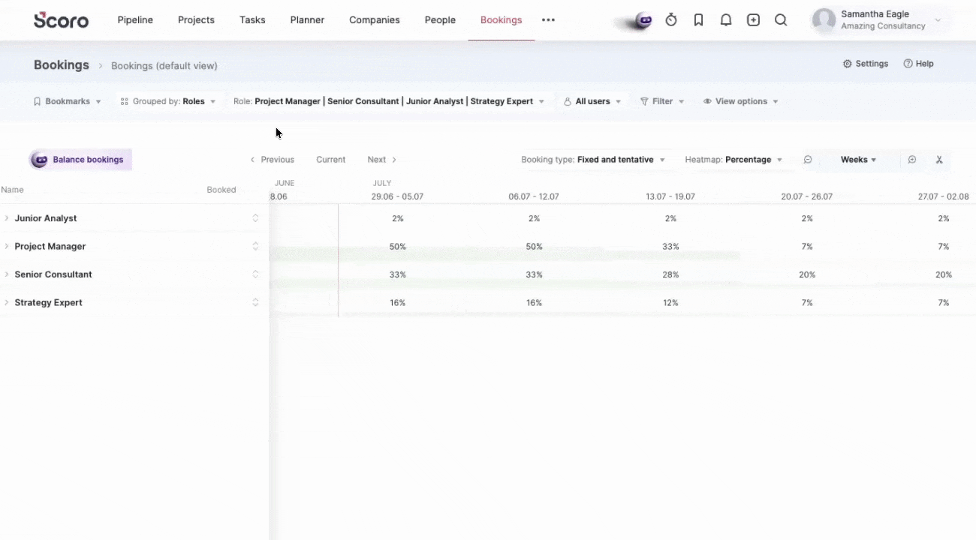This screenshot has width=976, height=540.
Task: Open Help
Action: pos(918,64)
